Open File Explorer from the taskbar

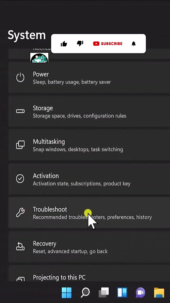159,292
